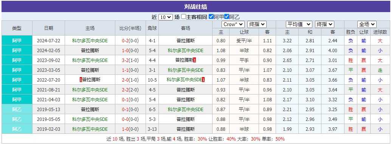Click the red card badge before 普拉腾斯 in 2022-07-20 row
Screen dimensions: 391x144
coord(81,80)
